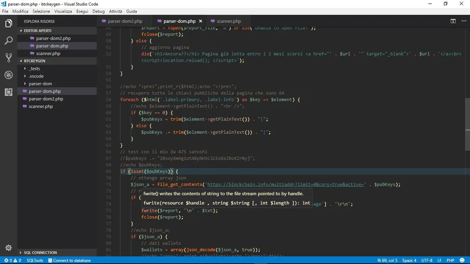This screenshot has height=264, width=470.
Task: Open the File menu
Action: tap(5, 11)
